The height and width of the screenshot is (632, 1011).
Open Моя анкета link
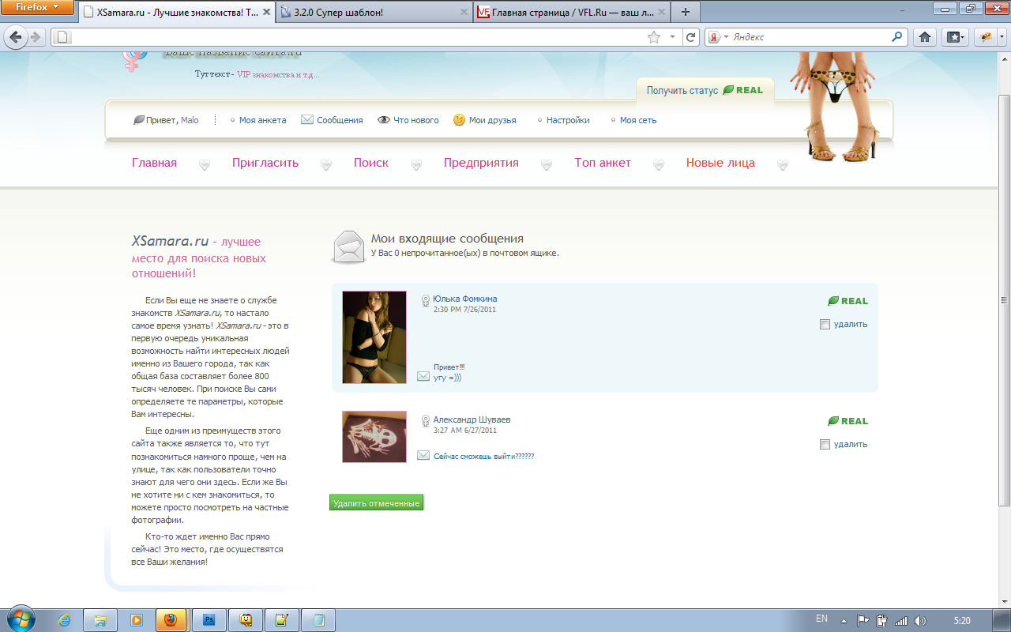pyautogui.click(x=262, y=120)
